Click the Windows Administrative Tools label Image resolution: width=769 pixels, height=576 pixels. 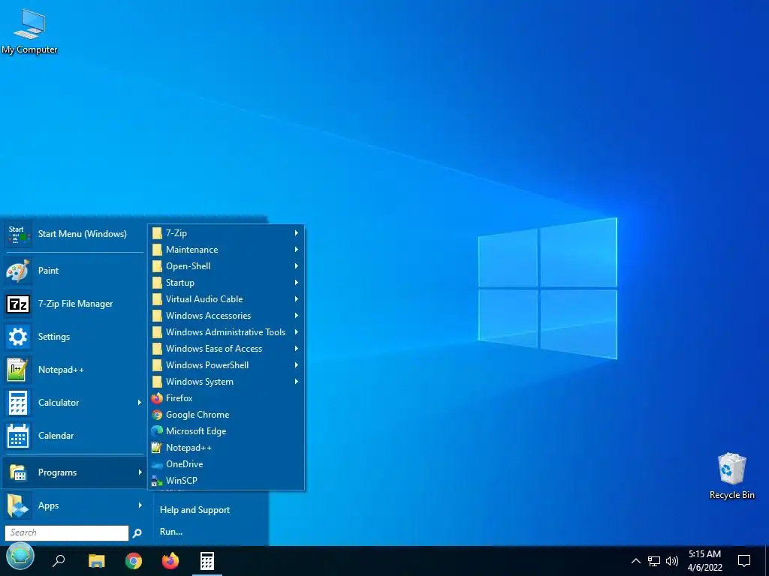point(225,332)
